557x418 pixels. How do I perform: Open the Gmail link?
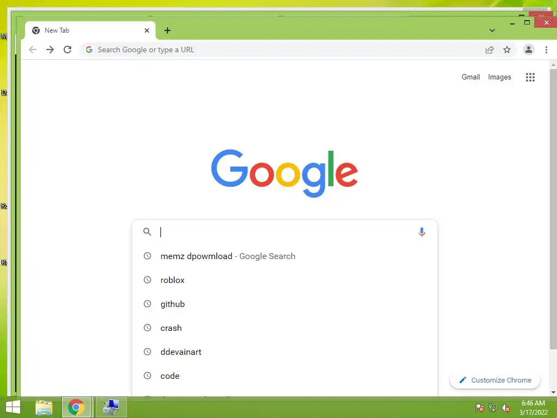point(471,77)
